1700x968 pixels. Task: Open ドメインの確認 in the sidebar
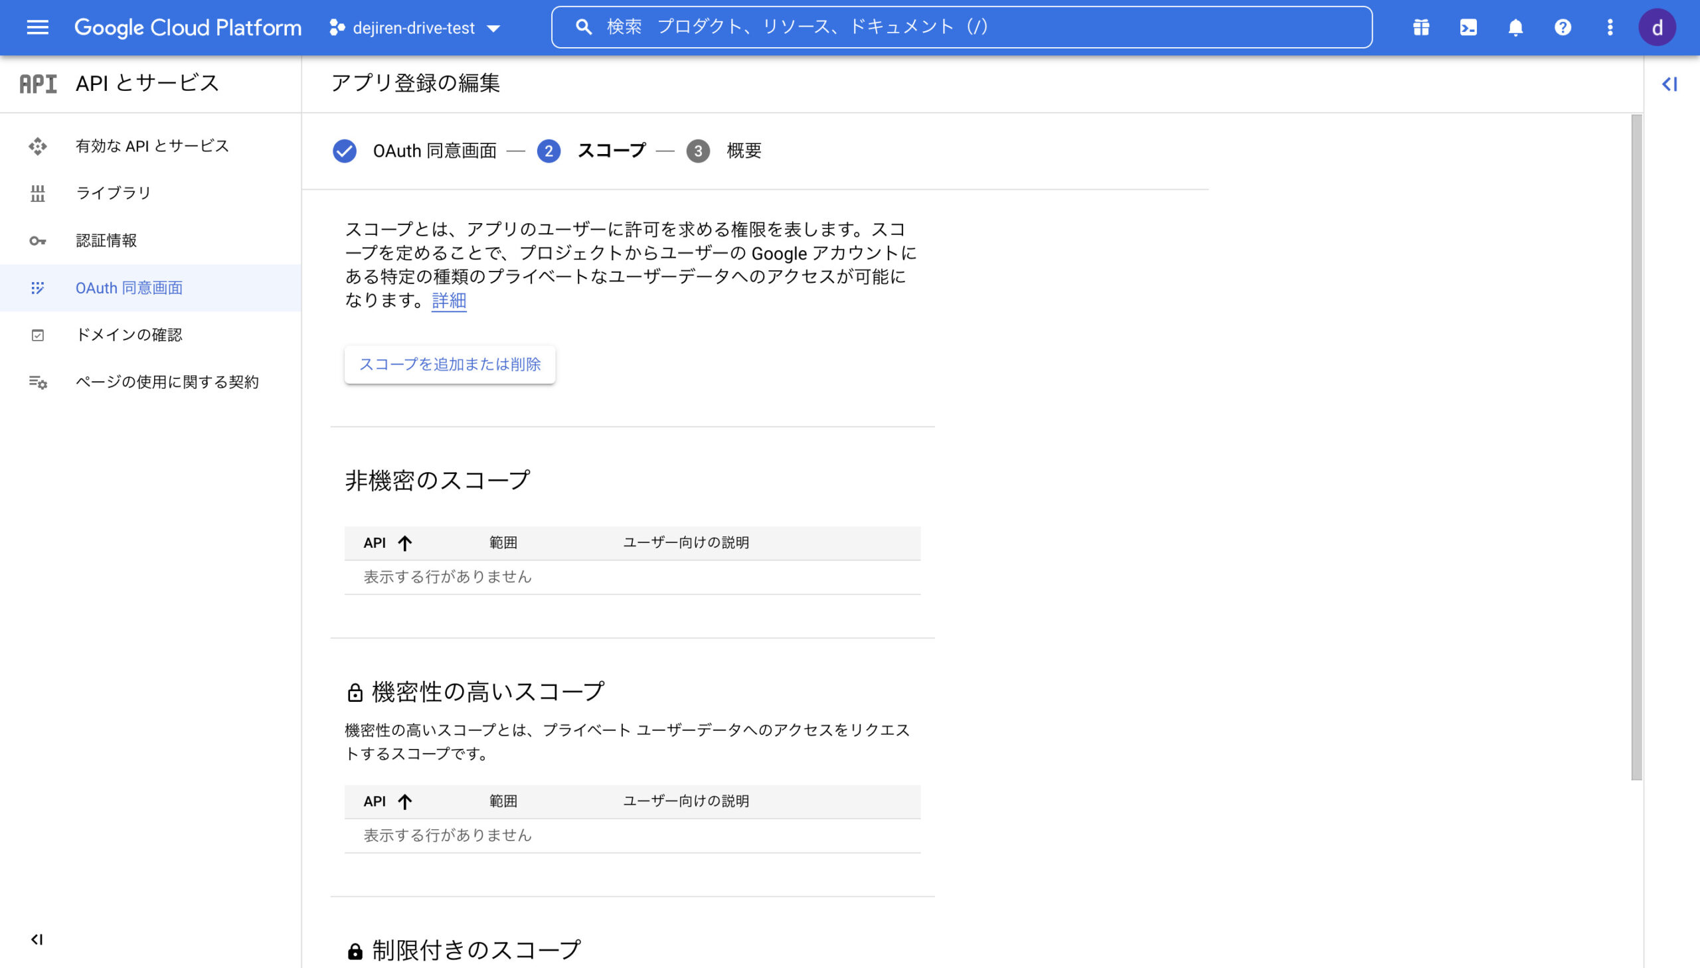150,335
